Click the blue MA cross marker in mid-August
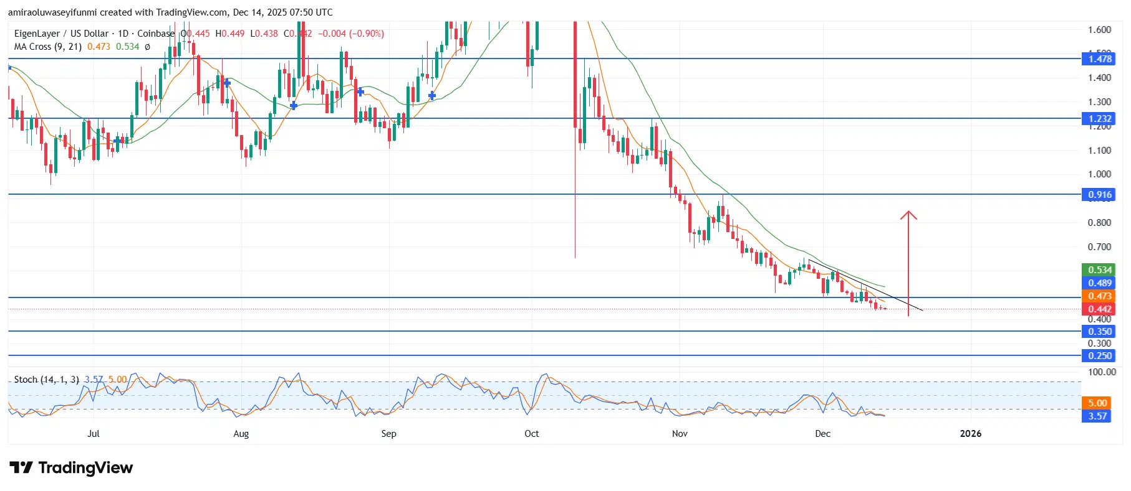Viewport: 1131px width, 491px height. pos(294,106)
